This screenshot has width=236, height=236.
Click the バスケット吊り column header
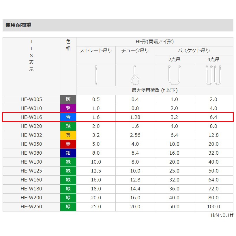point(194,51)
